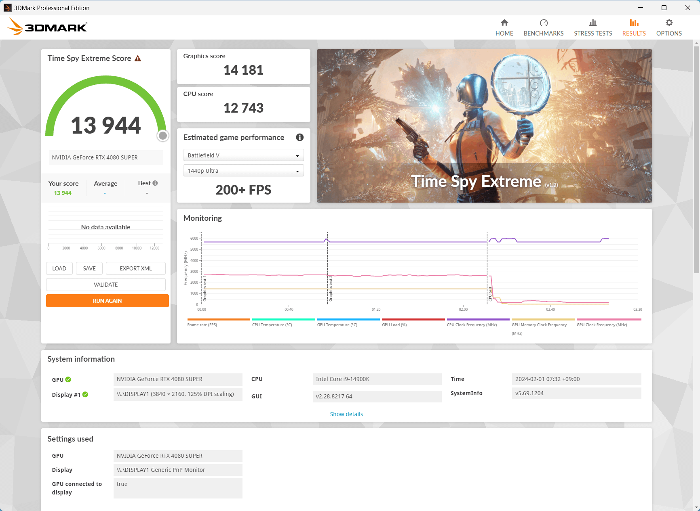700x511 pixels.
Task: Click the EXPORT XML button
Action: pyautogui.click(x=136, y=268)
